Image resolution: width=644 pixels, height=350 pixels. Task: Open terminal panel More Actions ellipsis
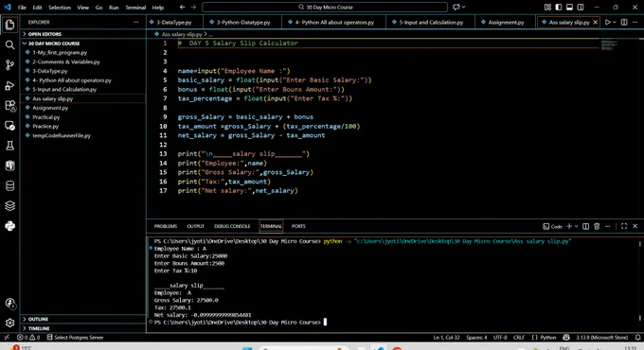point(607,226)
